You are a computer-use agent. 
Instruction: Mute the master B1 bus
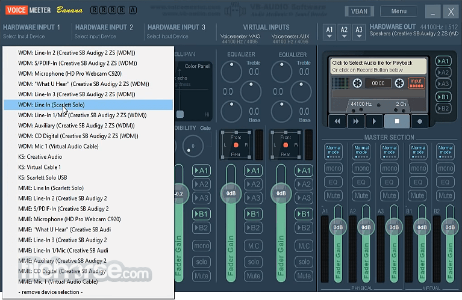[x=417, y=195]
